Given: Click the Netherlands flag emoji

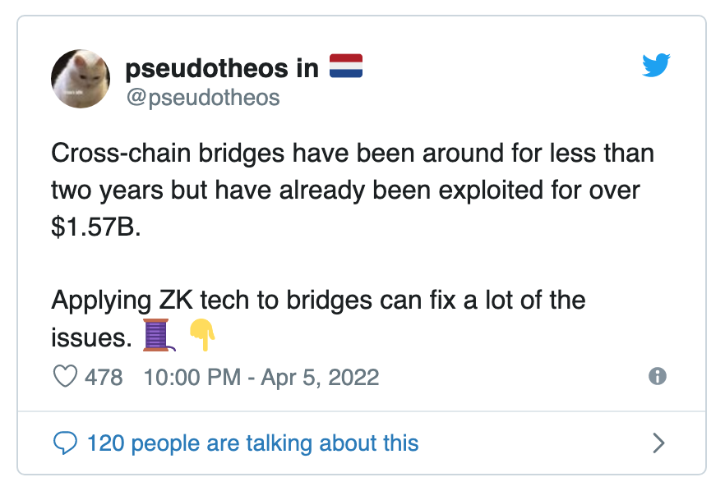Looking at the screenshot, I should [346, 66].
